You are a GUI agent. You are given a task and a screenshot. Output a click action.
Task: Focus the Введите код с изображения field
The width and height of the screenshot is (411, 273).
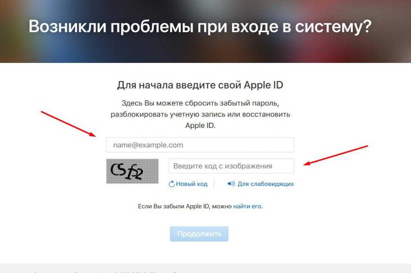[232, 166]
